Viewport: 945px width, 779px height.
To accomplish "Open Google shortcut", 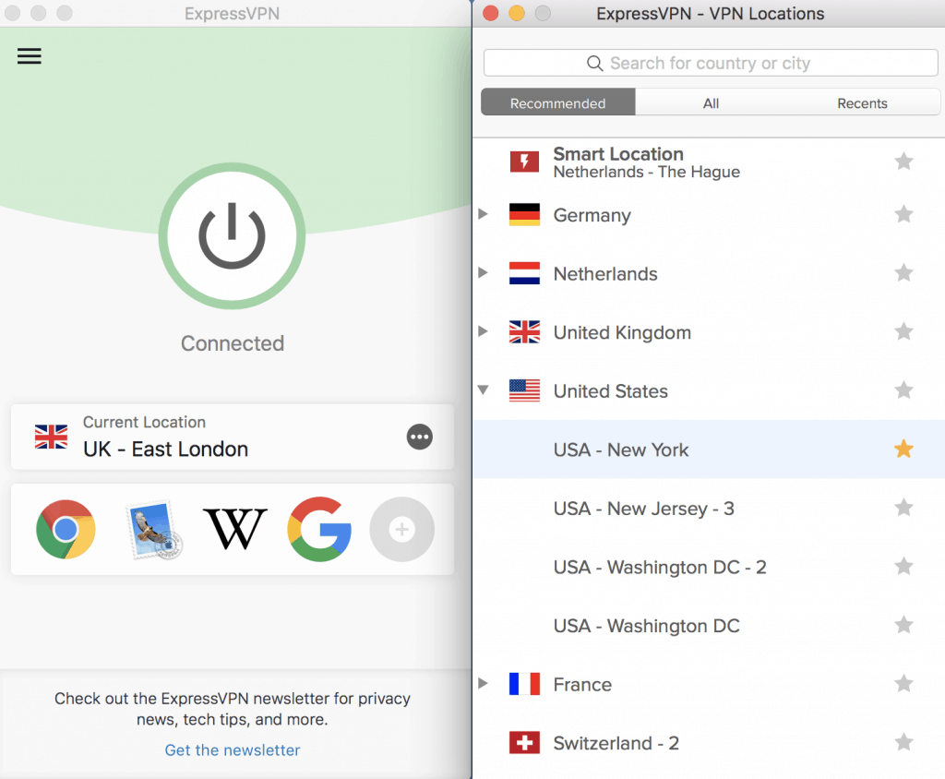I will [x=319, y=529].
